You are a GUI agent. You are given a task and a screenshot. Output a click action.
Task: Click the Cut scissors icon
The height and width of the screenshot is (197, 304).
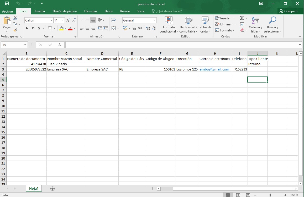15,18
